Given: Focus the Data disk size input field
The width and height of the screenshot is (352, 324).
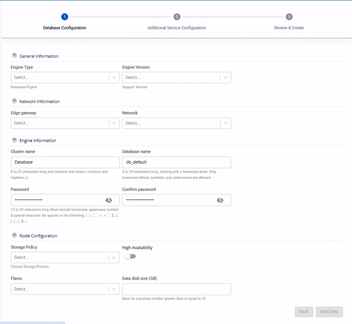Looking at the screenshot, I should [177, 289].
